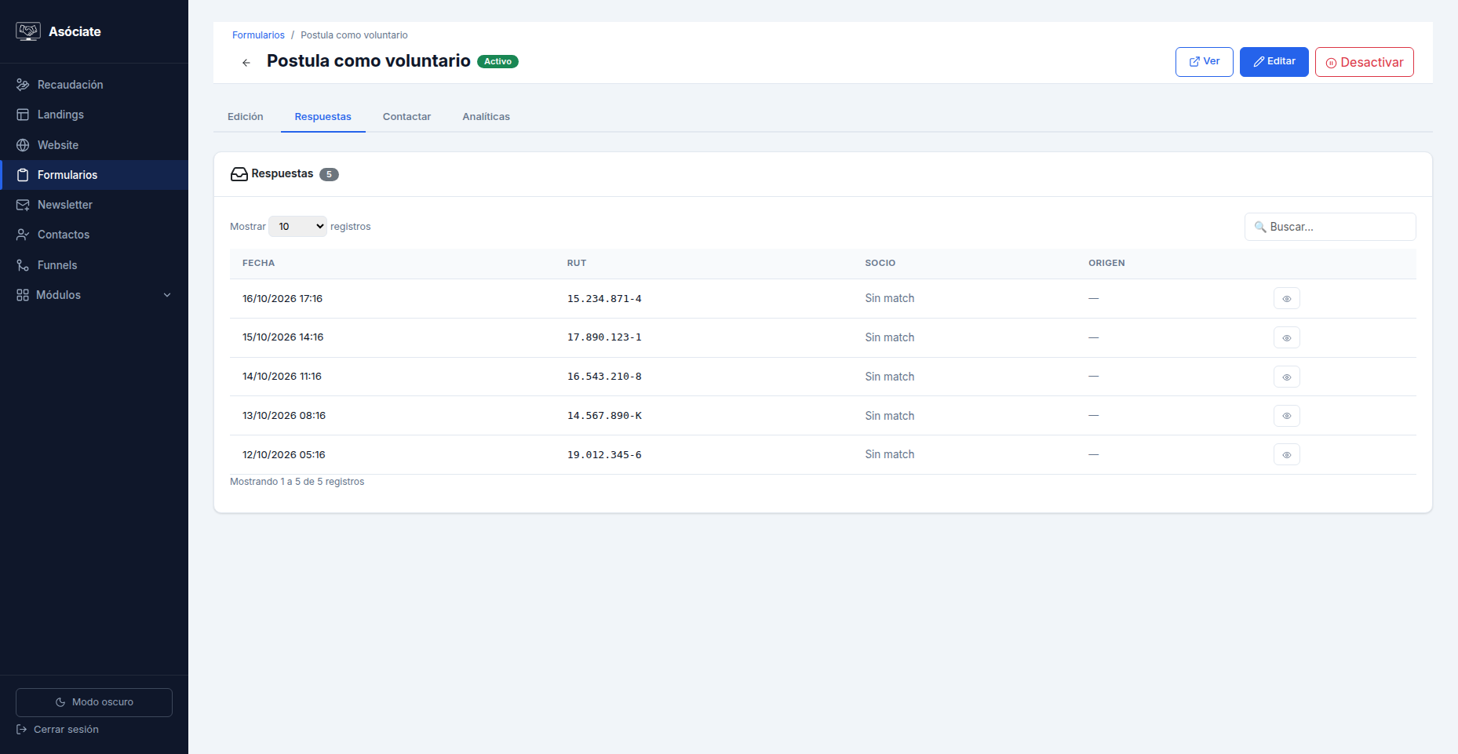Click the Desactivar button
This screenshot has height=754, width=1458.
[x=1365, y=62]
